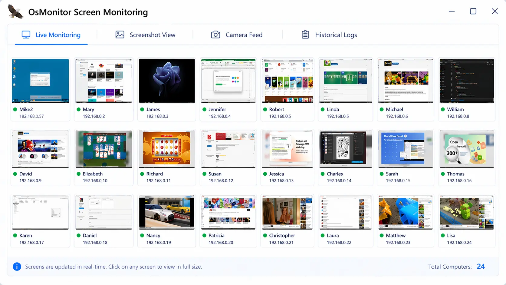Screen dimensions: 506x285
Task: Open Robert's screen thumbnail
Action: [287, 81]
